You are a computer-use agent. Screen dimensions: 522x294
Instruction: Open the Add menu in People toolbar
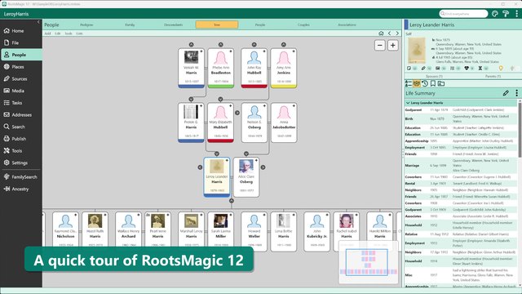(47, 33)
